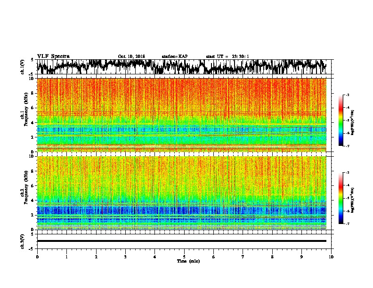Click the "ch.3(V)" axis label
Image resolution: width=373 pixels, height=288 pixels.
coord(23,241)
